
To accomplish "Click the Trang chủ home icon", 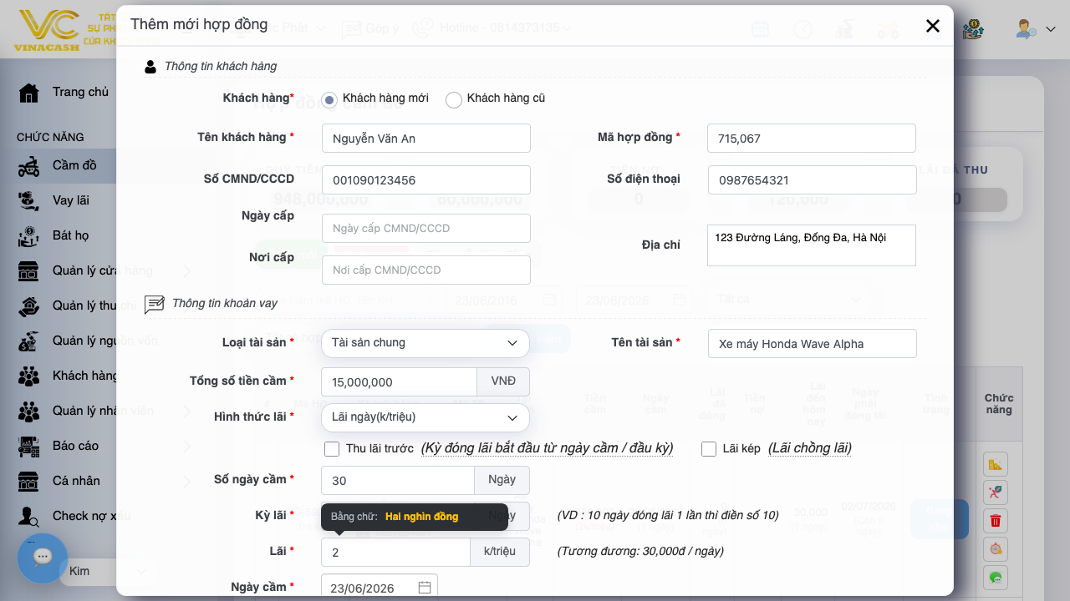I will [29, 92].
